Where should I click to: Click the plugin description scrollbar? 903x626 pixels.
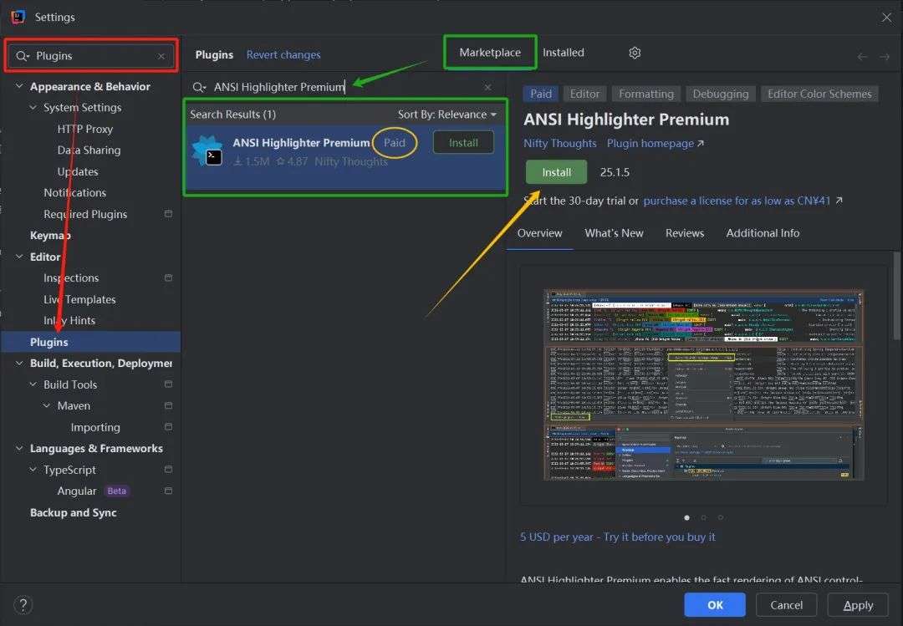pyautogui.click(x=896, y=295)
